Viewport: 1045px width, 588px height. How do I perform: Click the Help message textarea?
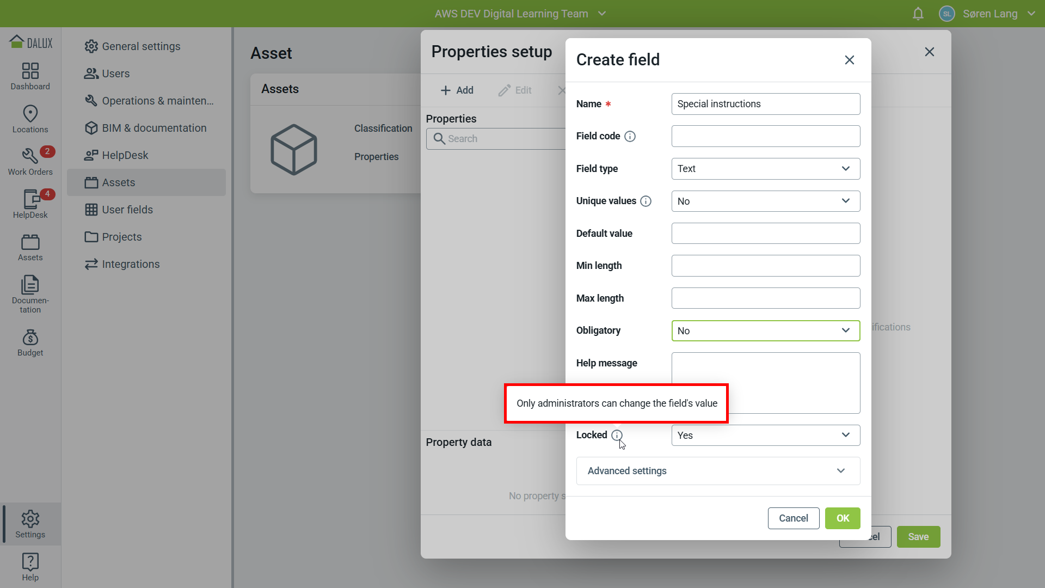(765, 383)
